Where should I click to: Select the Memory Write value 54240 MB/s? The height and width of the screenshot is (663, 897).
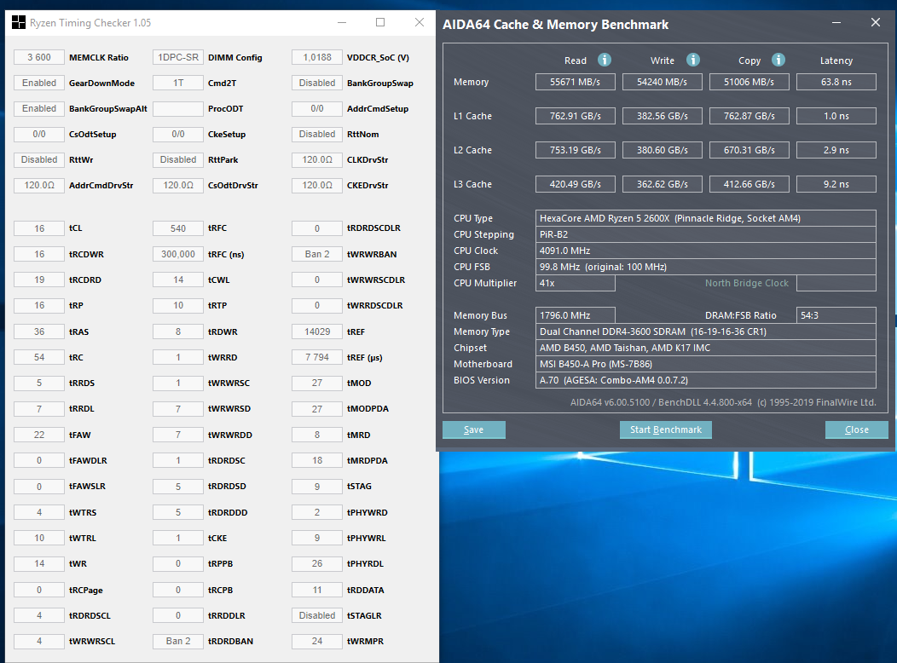click(662, 82)
